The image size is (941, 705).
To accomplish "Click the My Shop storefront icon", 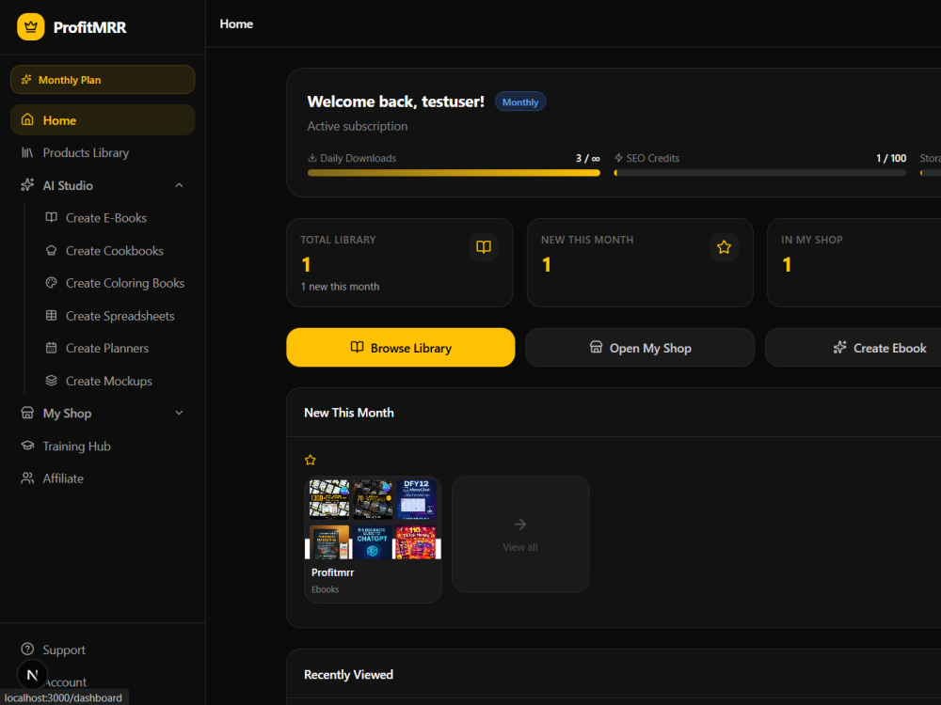I will point(27,413).
